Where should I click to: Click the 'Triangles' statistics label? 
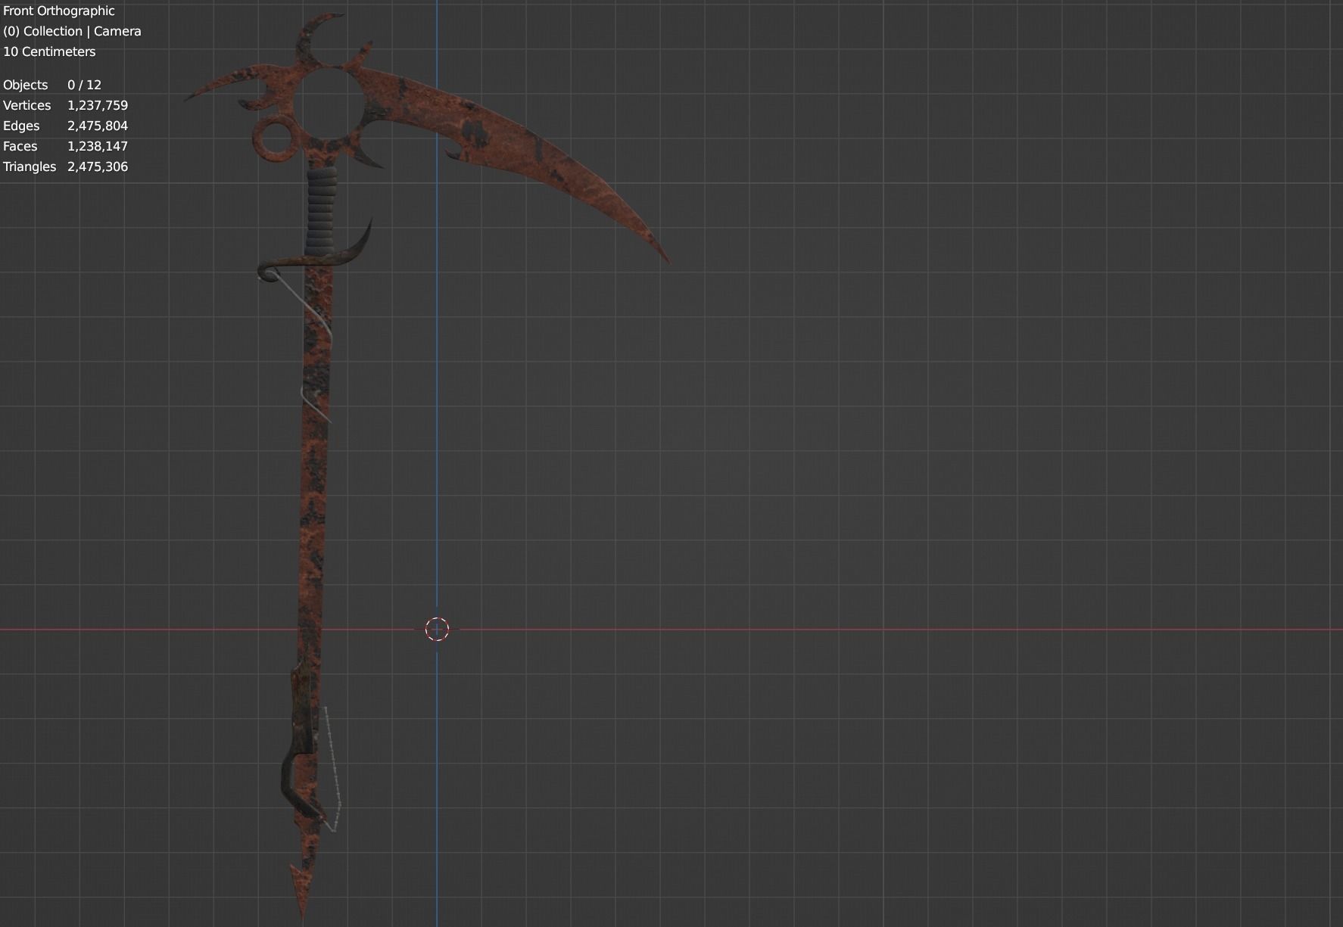coord(30,166)
